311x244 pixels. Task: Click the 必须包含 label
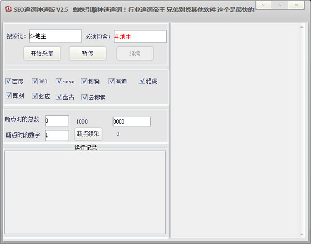pyautogui.click(x=98, y=36)
